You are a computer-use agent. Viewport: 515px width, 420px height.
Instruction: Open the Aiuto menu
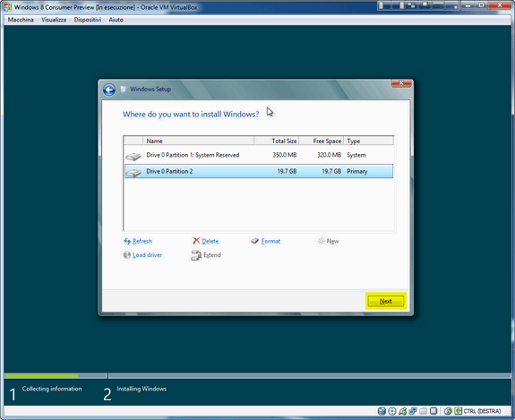[116, 20]
